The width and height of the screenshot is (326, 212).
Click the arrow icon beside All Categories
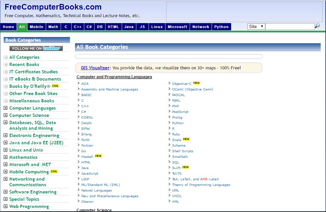tap(6, 57)
